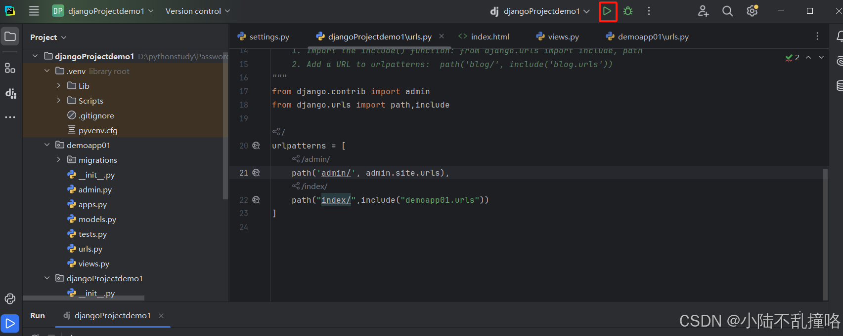Start debugging with the bug icon
843x336 pixels.
[x=628, y=11]
